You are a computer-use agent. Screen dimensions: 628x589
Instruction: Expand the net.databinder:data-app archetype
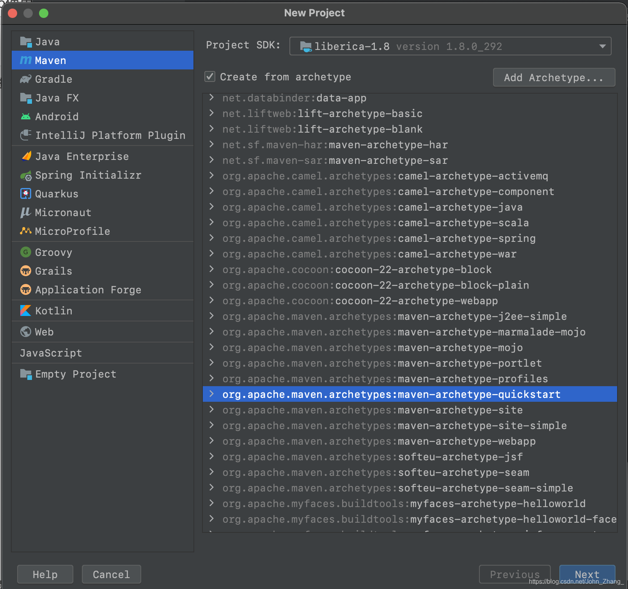[x=211, y=98]
